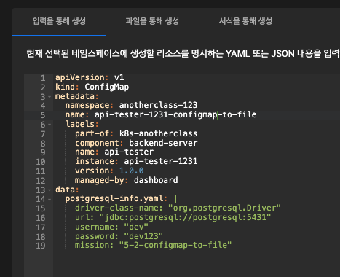Click line number 19 in the gutter
Viewport: 340px width, 277px height.
pos(41,246)
